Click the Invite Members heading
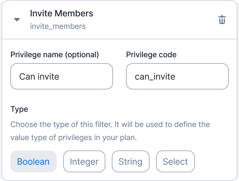Viewport: 239px width, 181px height. (x=62, y=13)
